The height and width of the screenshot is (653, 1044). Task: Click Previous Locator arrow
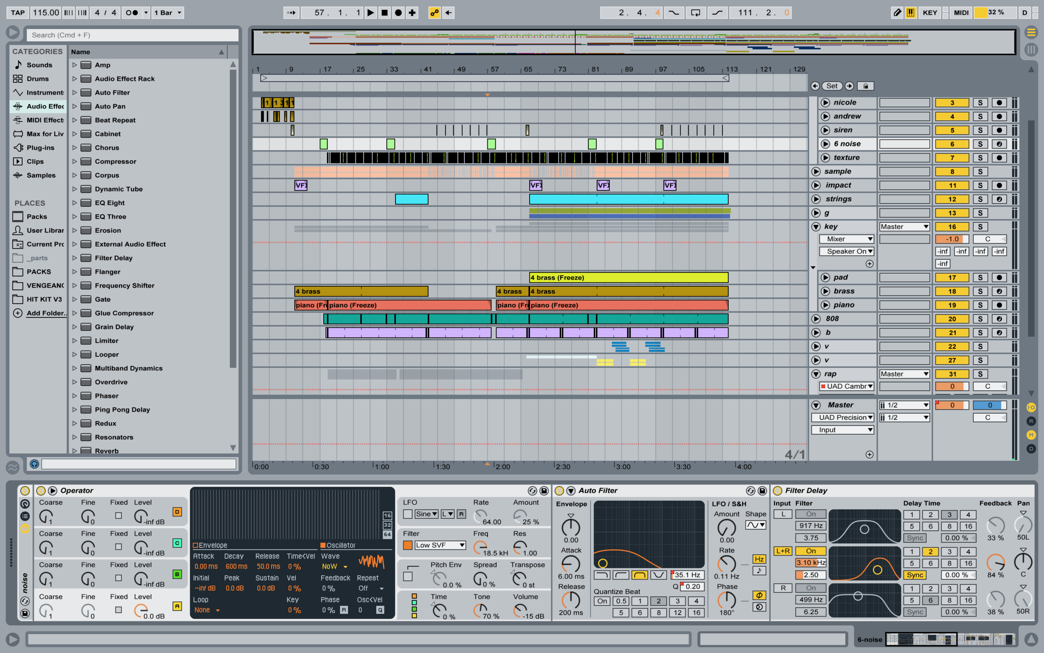tap(815, 86)
